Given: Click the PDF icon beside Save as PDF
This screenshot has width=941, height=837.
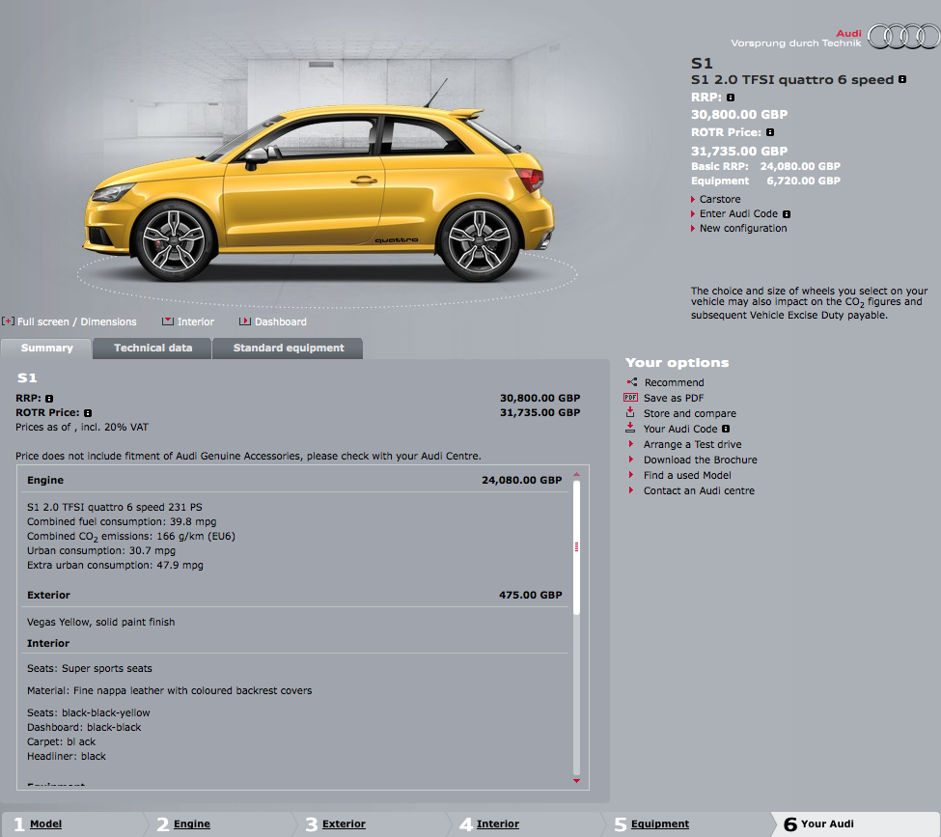Looking at the screenshot, I should [631, 398].
